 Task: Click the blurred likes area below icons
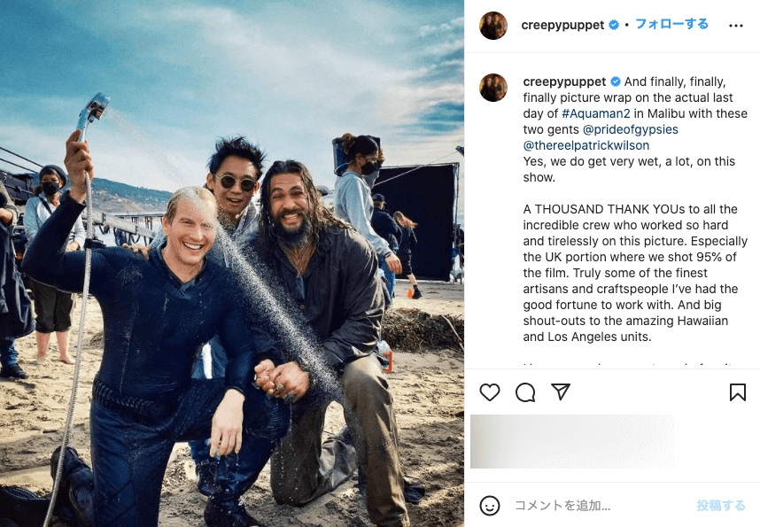(x=572, y=441)
